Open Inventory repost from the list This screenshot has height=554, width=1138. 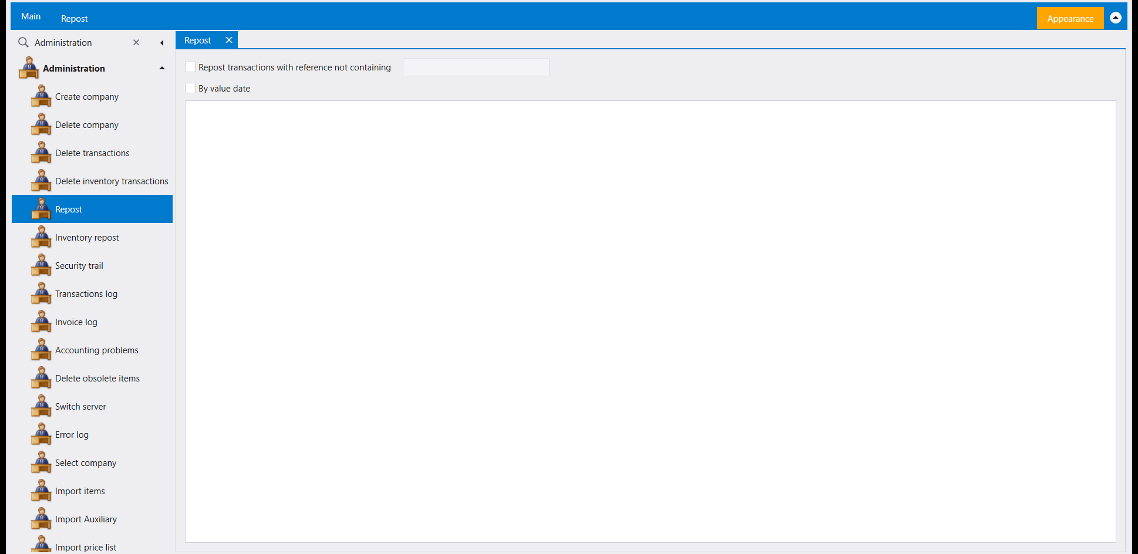(92, 237)
